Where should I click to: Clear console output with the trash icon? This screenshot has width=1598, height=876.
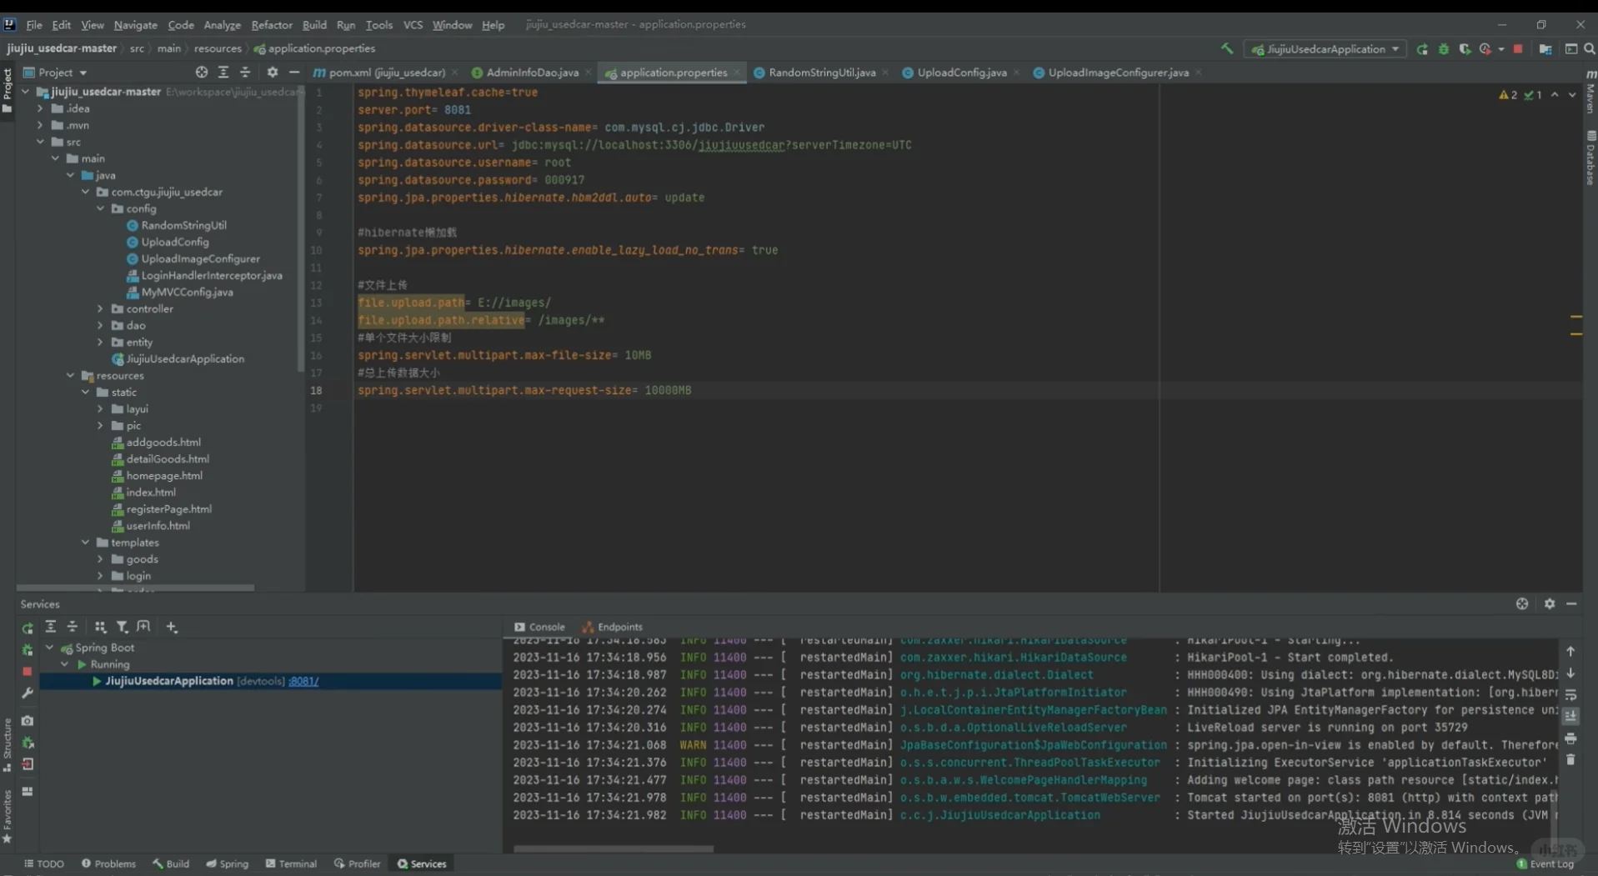point(1570,760)
